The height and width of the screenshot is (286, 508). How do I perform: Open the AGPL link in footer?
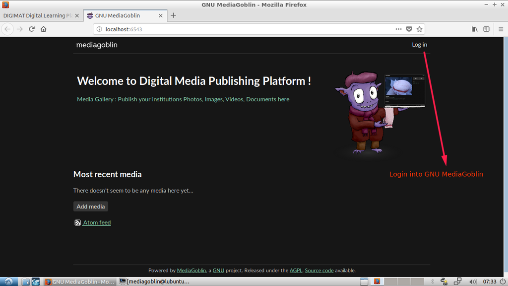pyautogui.click(x=296, y=271)
